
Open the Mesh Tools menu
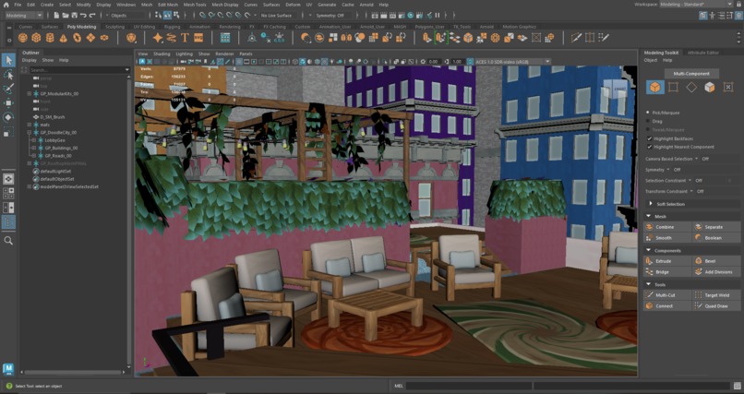(x=195, y=5)
